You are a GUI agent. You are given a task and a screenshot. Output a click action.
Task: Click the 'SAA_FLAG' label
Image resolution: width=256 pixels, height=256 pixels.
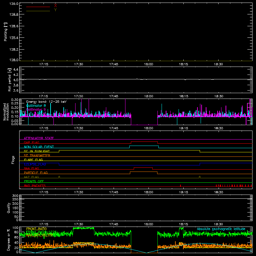[x=31, y=168]
